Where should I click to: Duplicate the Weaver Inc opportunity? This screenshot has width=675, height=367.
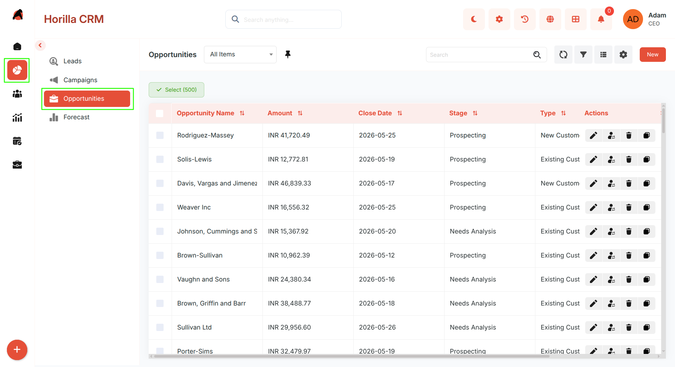(x=647, y=207)
